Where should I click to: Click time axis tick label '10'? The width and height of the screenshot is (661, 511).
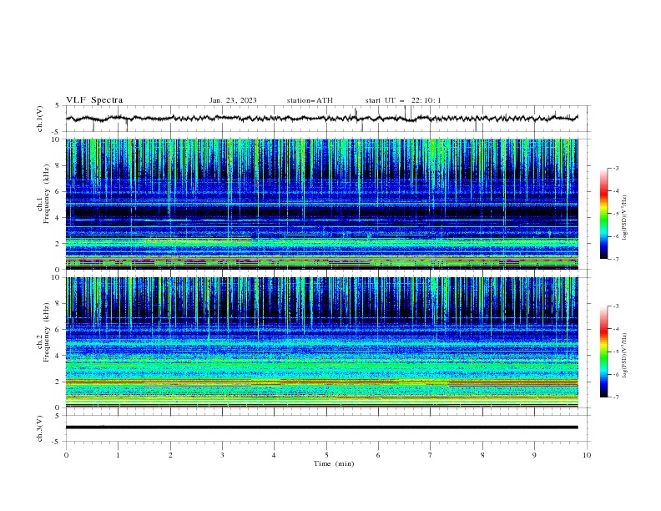[x=587, y=455]
